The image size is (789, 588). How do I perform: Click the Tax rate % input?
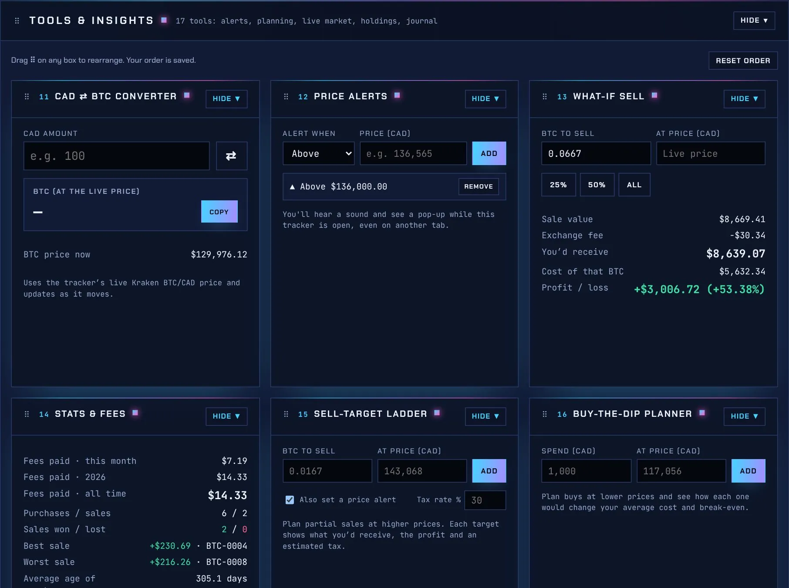[485, 500]
